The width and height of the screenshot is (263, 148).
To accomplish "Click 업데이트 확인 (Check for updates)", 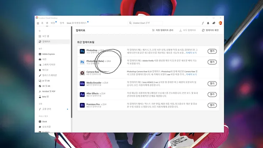I will (210, 30).
